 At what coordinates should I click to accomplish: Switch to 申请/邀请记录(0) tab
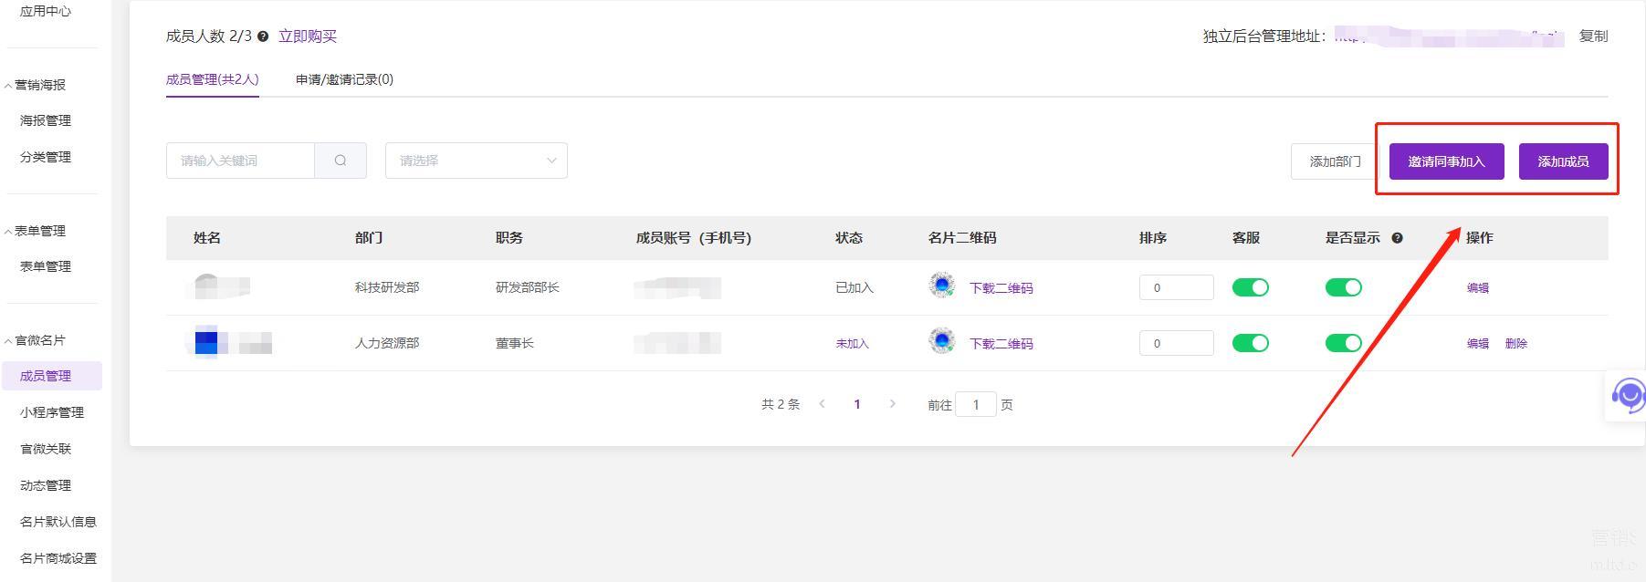click(x=344, y=79)
